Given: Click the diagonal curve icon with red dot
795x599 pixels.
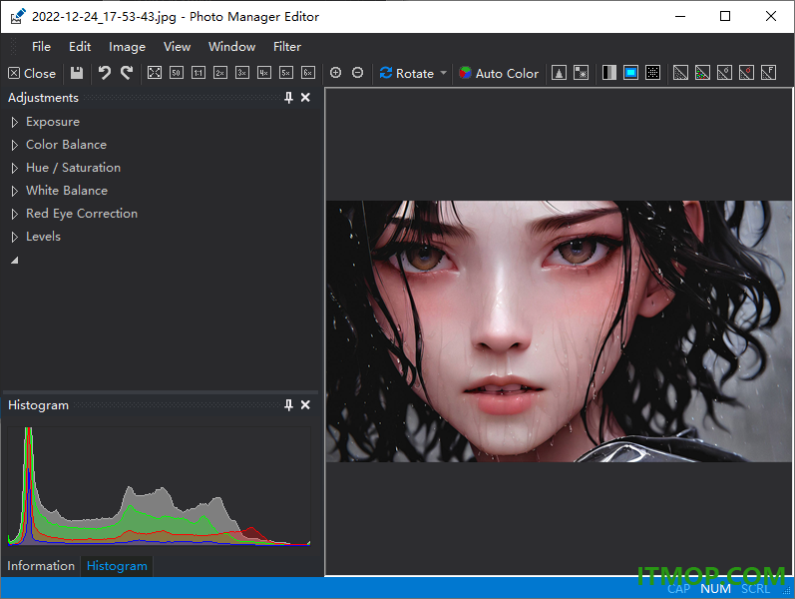Looking at the screenshot, I should [x=746, y=73].
